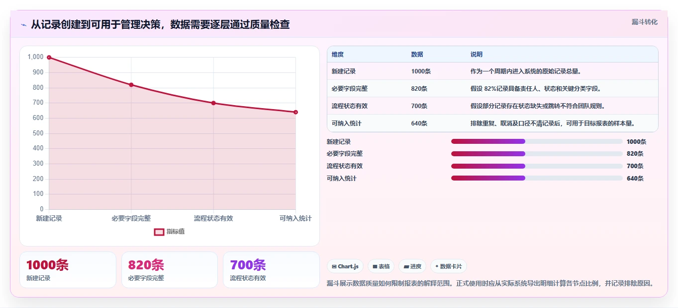Click the 820条 table cell
Image resolution: width=678 pixels, height=308 pixels.
coord(419,89)
